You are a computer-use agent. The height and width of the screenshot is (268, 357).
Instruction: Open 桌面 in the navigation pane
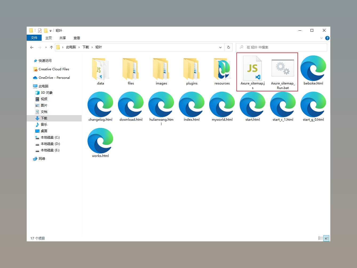44,131
